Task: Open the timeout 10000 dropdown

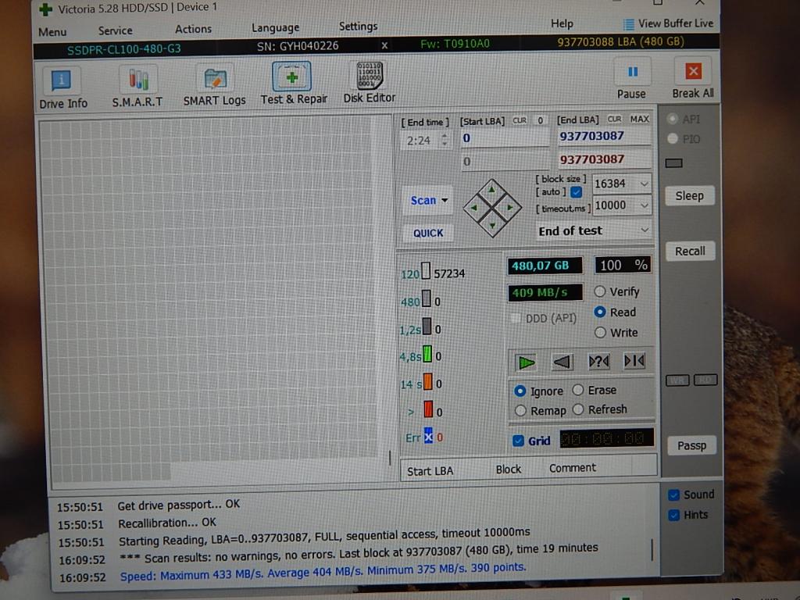Action: pyautogui.click(x=644, y=205)
